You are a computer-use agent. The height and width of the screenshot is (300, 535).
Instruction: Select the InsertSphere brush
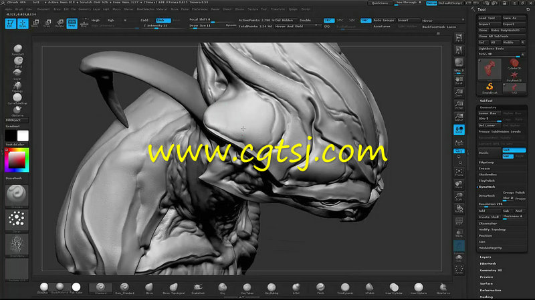point(419,288)
